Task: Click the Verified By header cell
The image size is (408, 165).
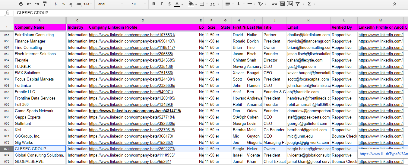Action: 344,27
